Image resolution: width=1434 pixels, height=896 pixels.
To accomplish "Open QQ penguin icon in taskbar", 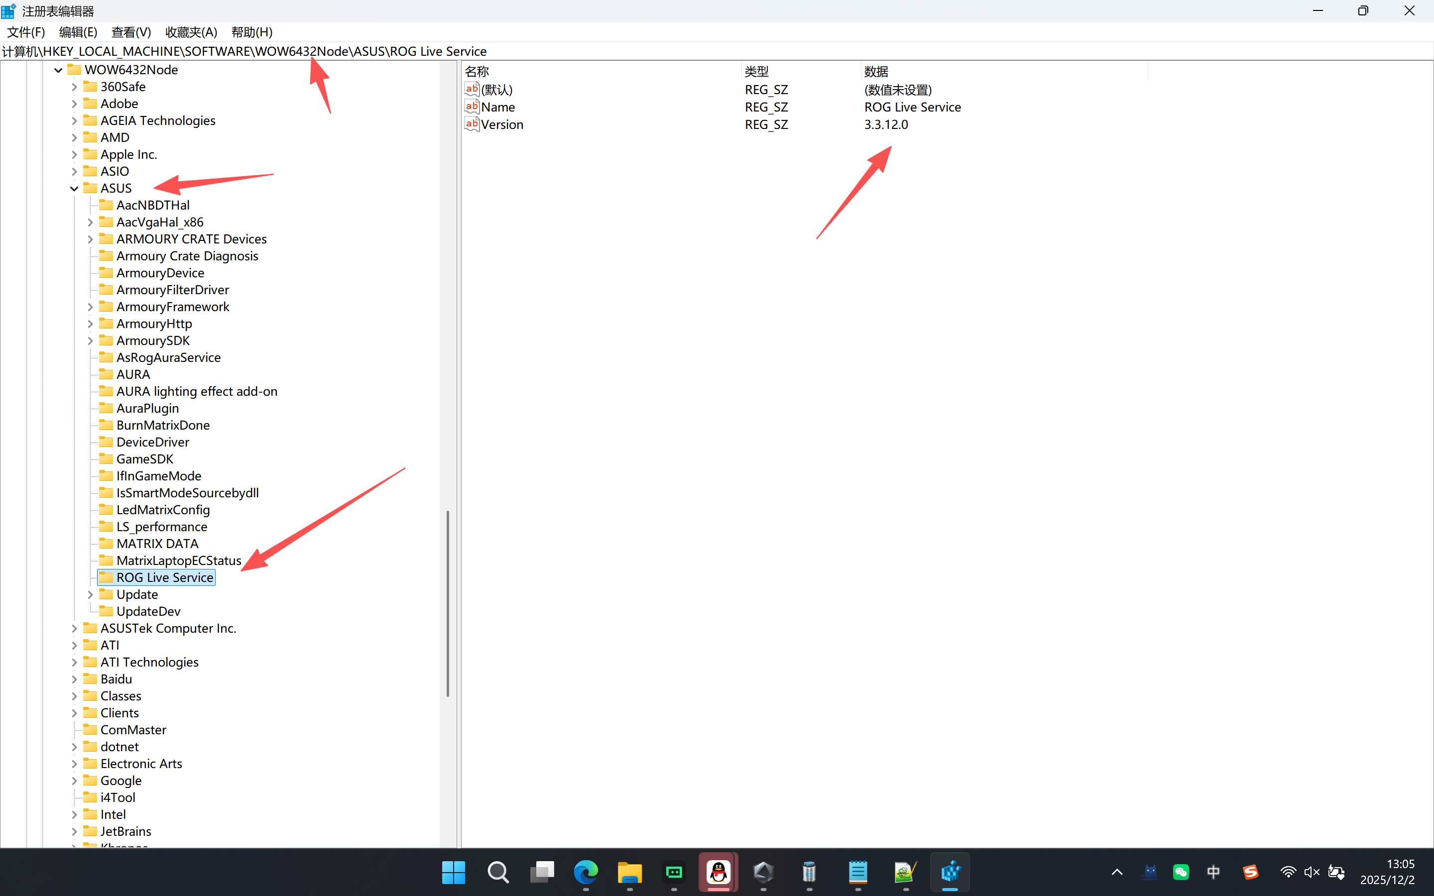I will click(718, 872).
